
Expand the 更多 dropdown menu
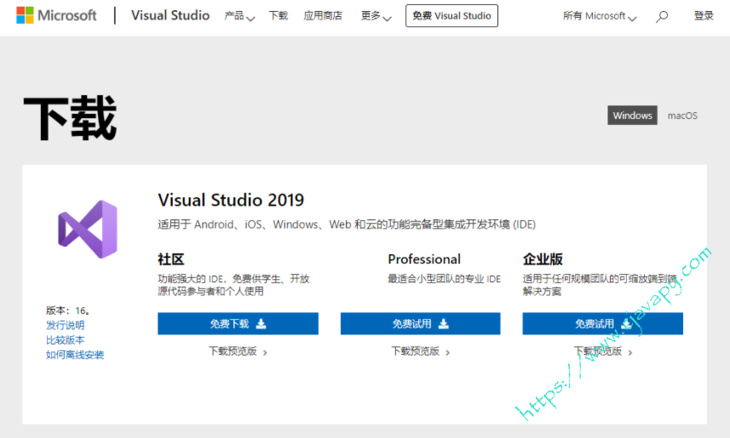[x=376, y=16]
